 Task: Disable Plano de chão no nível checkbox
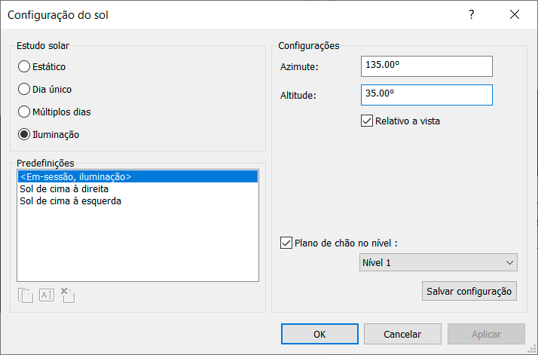(x=286, y=243)
